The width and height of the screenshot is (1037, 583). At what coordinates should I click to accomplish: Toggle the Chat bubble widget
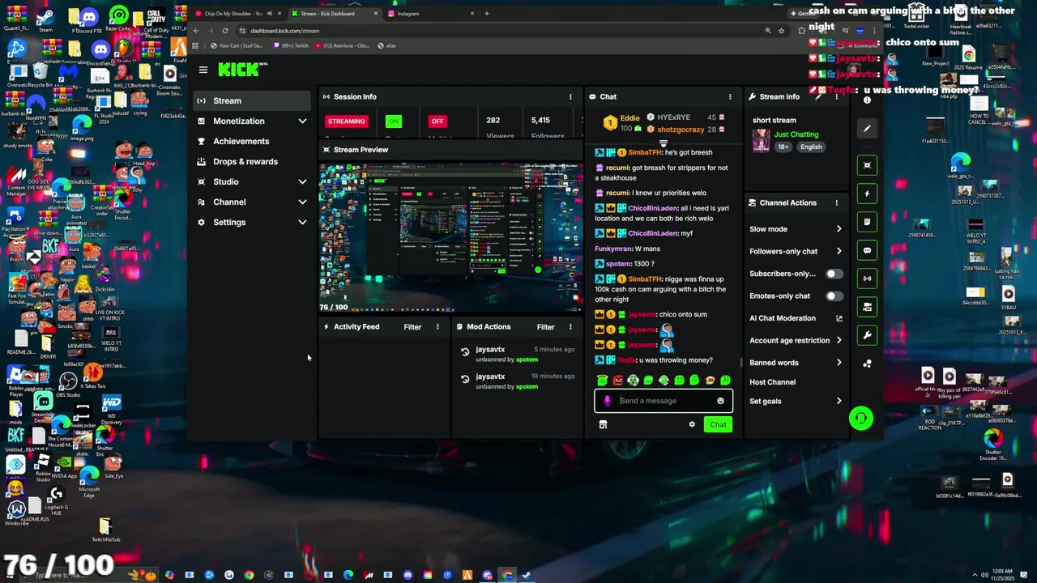[867, 250]
